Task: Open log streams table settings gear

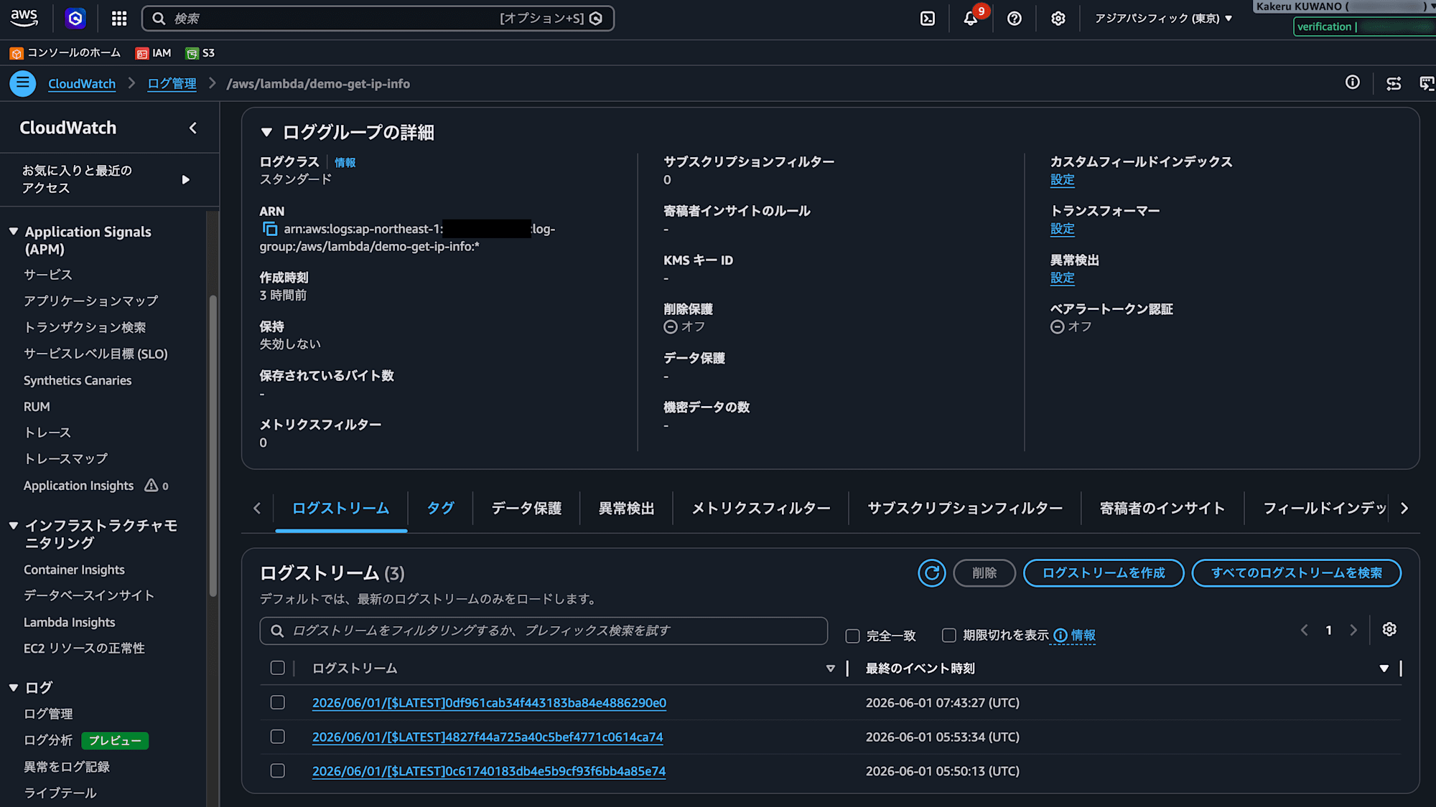Action: tap(1390, 629)
